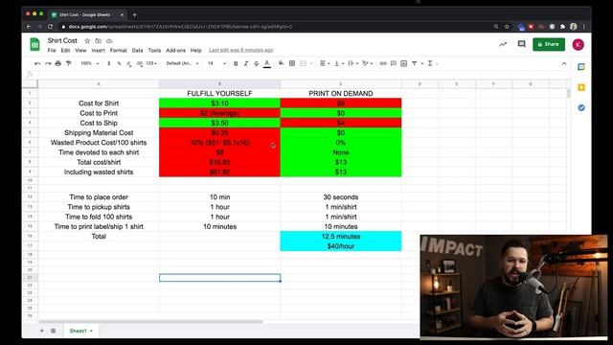Go to the Google Sheets home

(x=34, y=44)
